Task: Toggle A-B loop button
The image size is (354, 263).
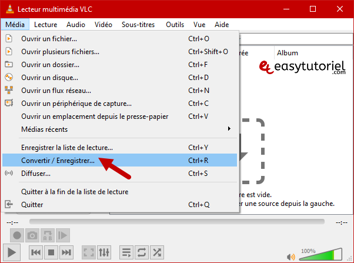Action: 48,235
